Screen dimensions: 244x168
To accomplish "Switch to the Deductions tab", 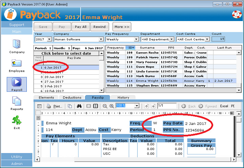I will click(x=72, y=97).
